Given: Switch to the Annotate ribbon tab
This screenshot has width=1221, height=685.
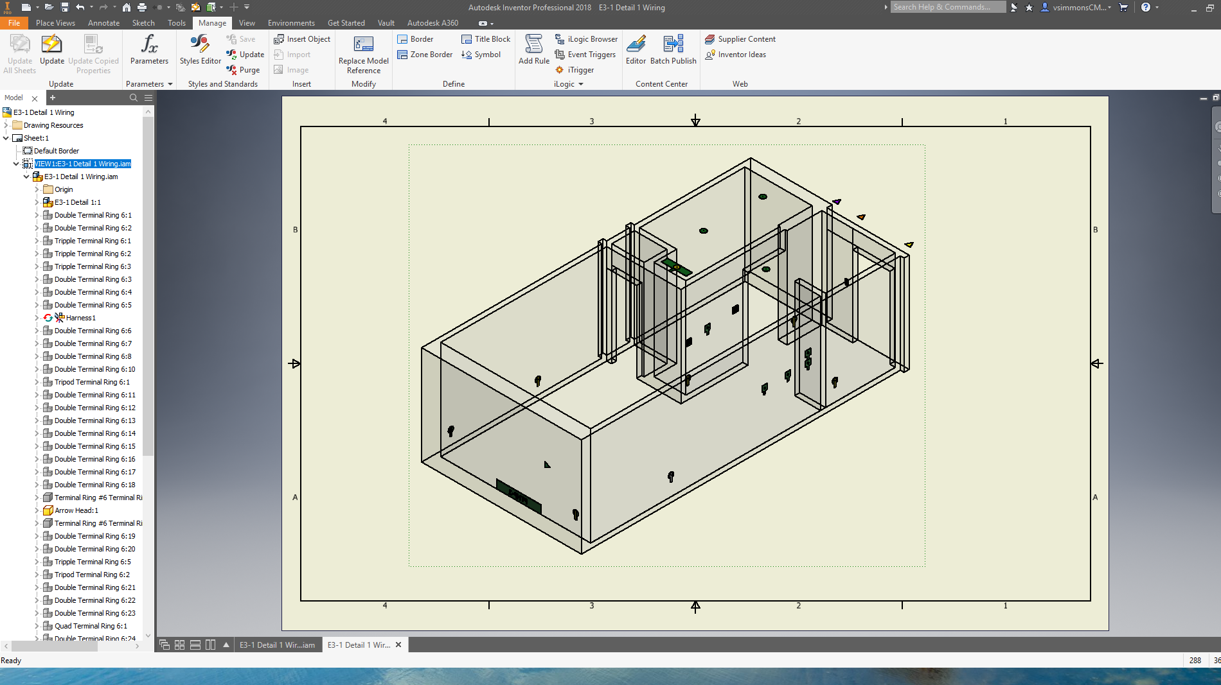Looking at the screenshot, I should 103,22.
